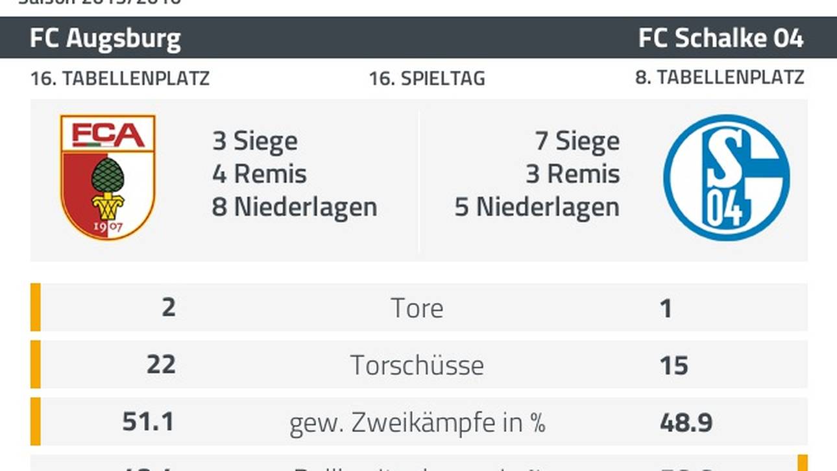The image size is (837, 471).
Task: Click the 8. Tabellenplatz label for Schalke
Action: (720, 78)
